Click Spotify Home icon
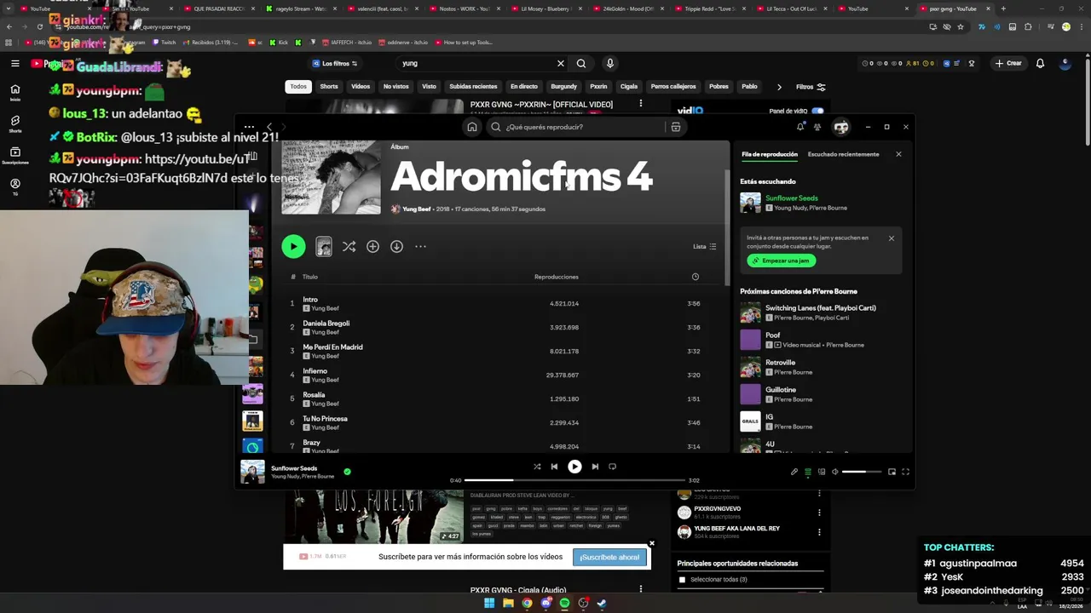This screenshot has height=613, width=1091. click(x=471, y=127)
